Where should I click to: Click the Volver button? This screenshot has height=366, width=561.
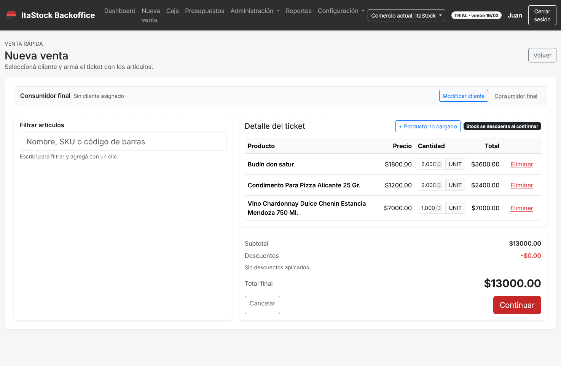coord(542,55)
